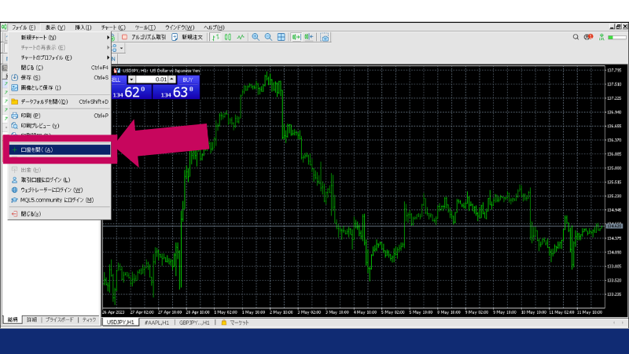Click the zoom in magnifier icon
Image resolution: width=629 pixels, height=354 pixels.
[x=256, y=37]
